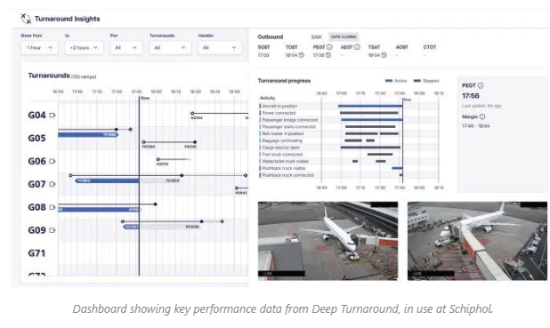Select the blue flight bar in G05 row
The width and height of the screenshot is (550, 328).
(x=88, y=134)
